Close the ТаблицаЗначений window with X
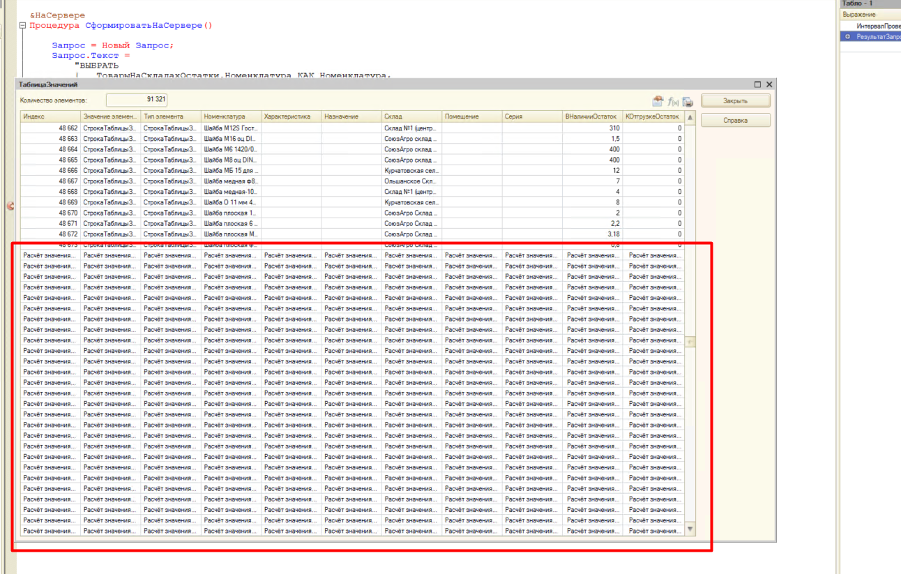The image size is (901, 574). tap(769, 84)
